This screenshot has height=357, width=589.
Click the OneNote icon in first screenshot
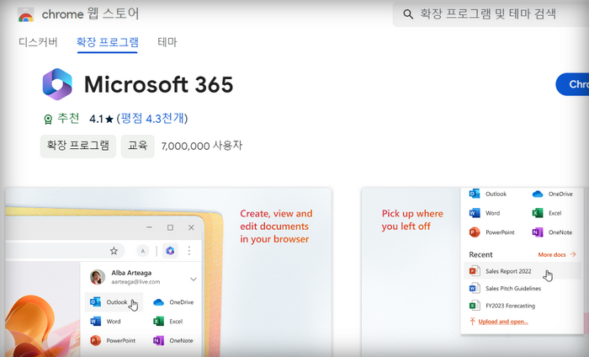click(158, 340)
